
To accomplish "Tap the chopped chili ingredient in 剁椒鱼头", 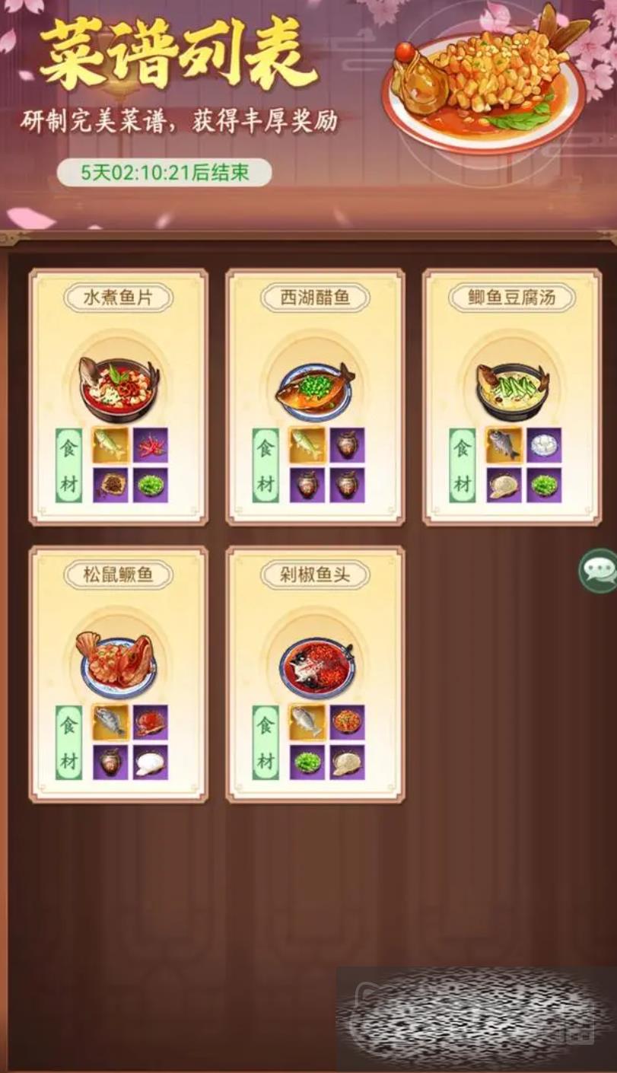I will pos(347,722).
